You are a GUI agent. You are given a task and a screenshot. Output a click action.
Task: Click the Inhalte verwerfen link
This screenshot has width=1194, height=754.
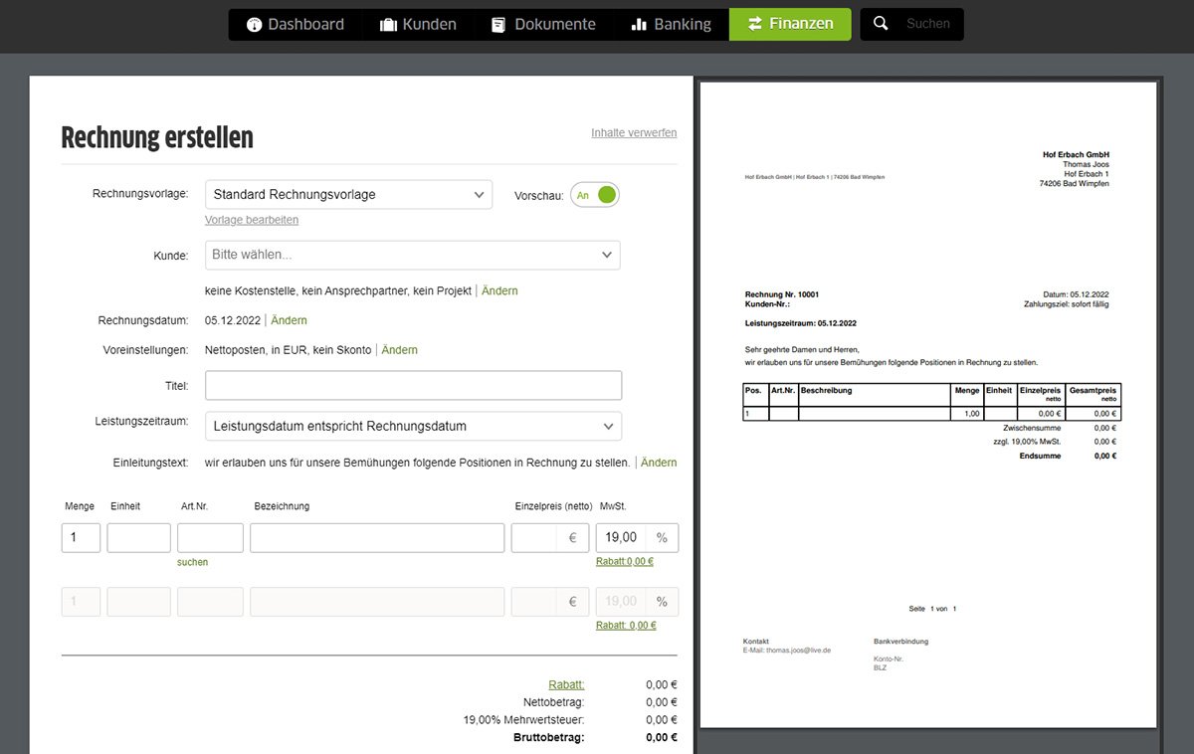coord(634,132)
